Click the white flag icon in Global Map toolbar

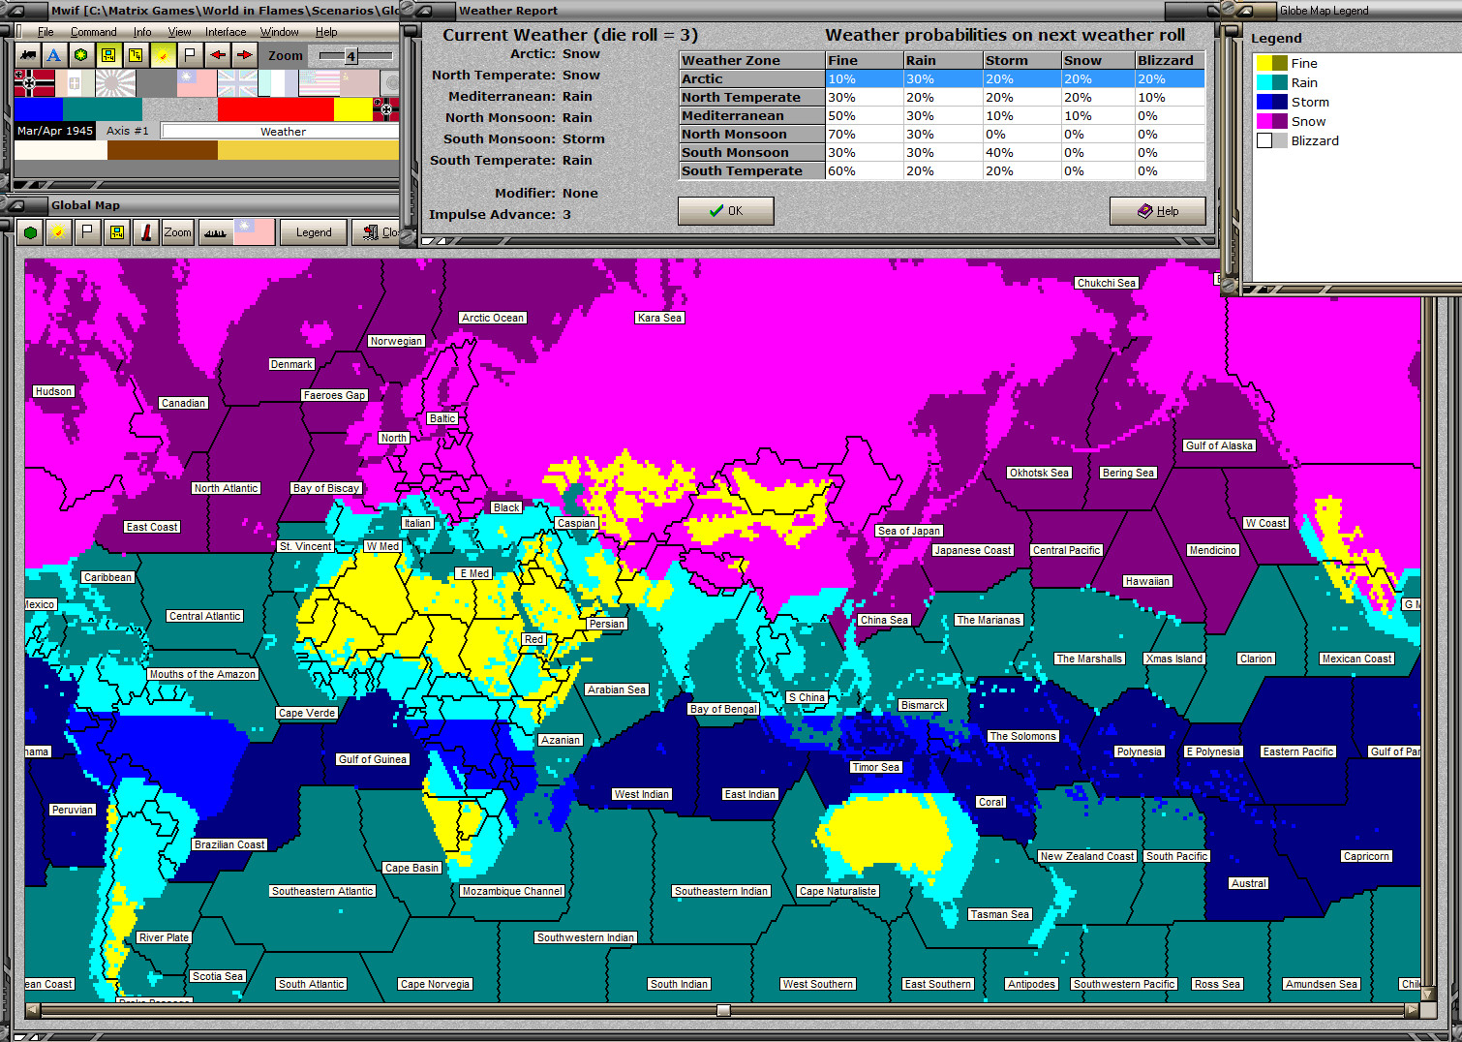tap(87, 232)
